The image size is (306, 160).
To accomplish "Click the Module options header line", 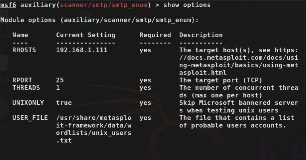I will coord(99,20).
